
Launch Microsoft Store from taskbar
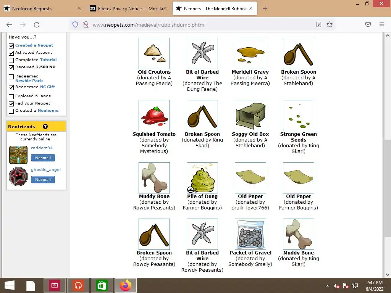tap(102, 285)
